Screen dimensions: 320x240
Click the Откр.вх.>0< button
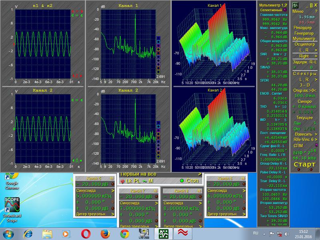[x=305, y=90]
